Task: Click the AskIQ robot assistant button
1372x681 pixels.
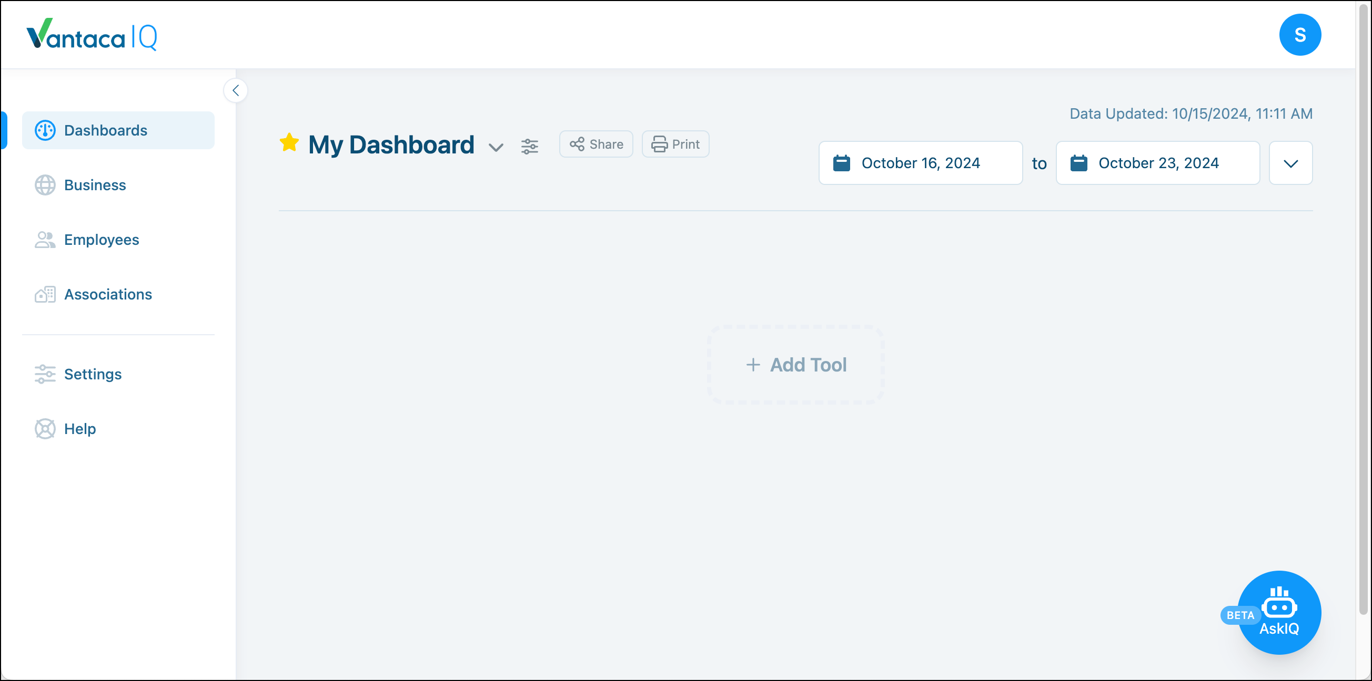Action: click(1279, 612)
